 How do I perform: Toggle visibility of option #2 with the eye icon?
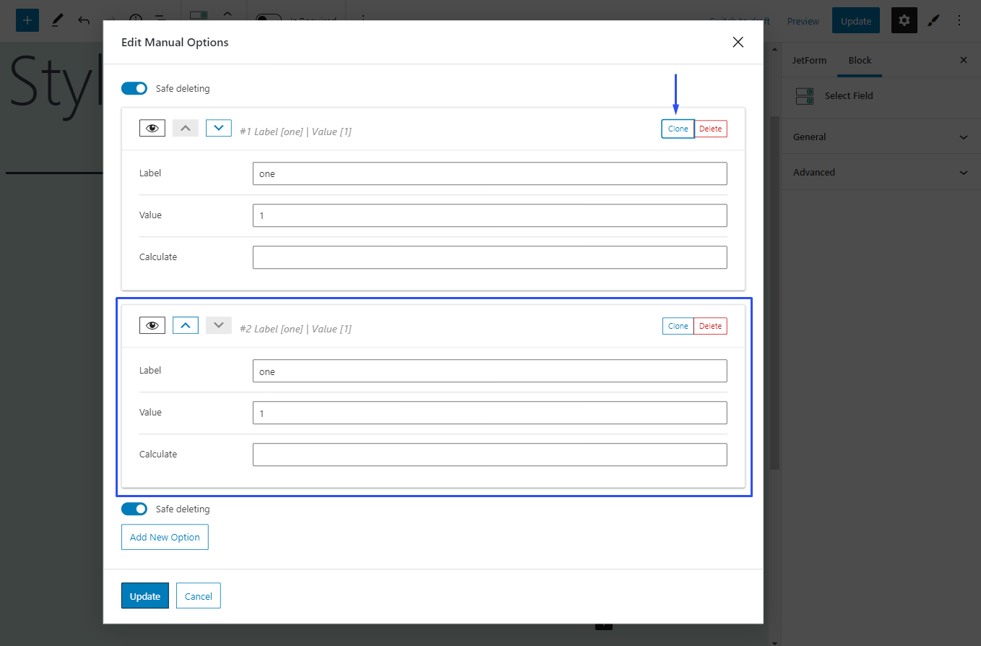(152, 325)
